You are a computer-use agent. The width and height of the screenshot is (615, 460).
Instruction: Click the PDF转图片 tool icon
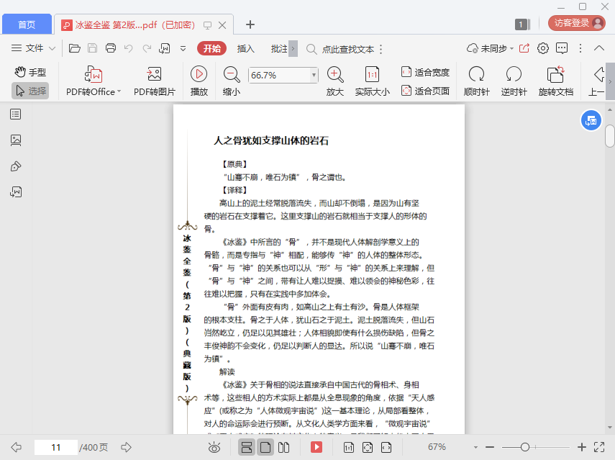(154, 74)
